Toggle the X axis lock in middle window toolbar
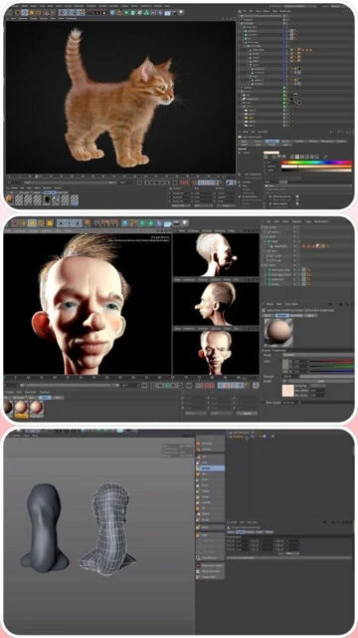This screenshot has width=358, height=638. tap(62, 223)
